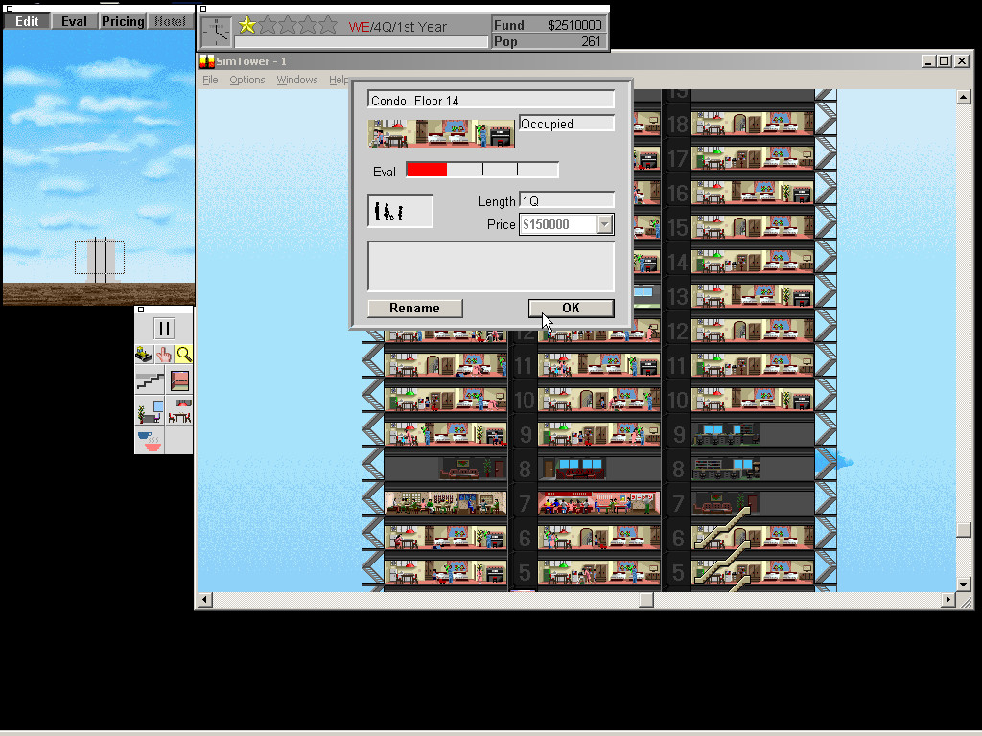Open the control box of status bar window
The width and height of the screenshot is (982, 736).
(203, 9)
